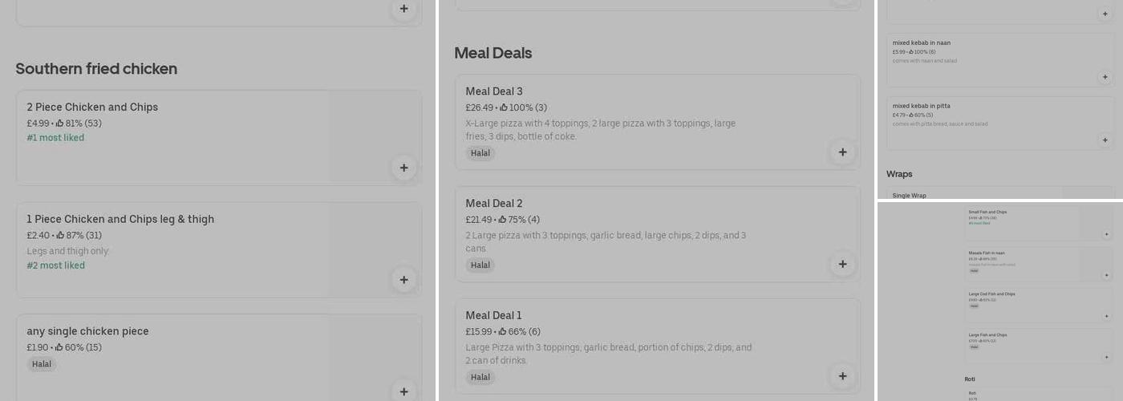Add 1 Piece Chicken leg & thigh item

click(x=403, y=280)
